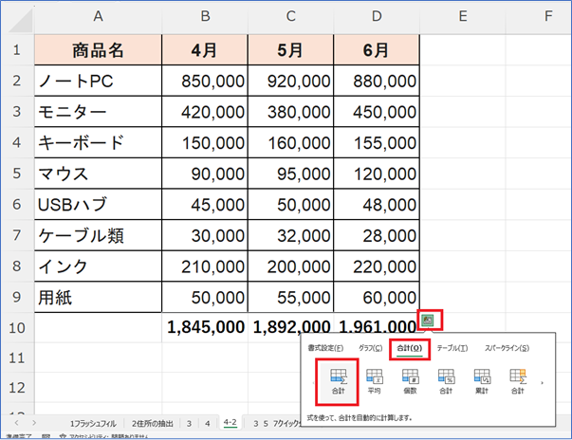572x440 pixels.
Task: Open the 書式設定 tab in Quick Analysis
Action: [326, 348]
